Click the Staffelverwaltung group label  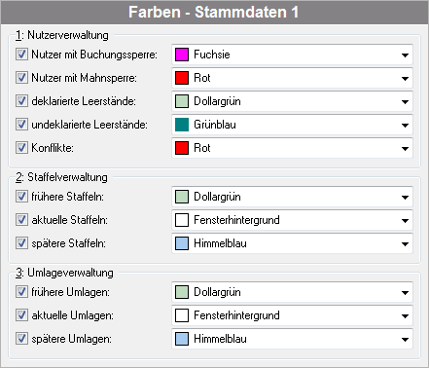pos(61,177)
